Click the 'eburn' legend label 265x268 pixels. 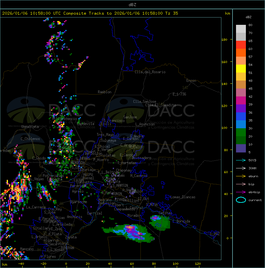point(253,176)
